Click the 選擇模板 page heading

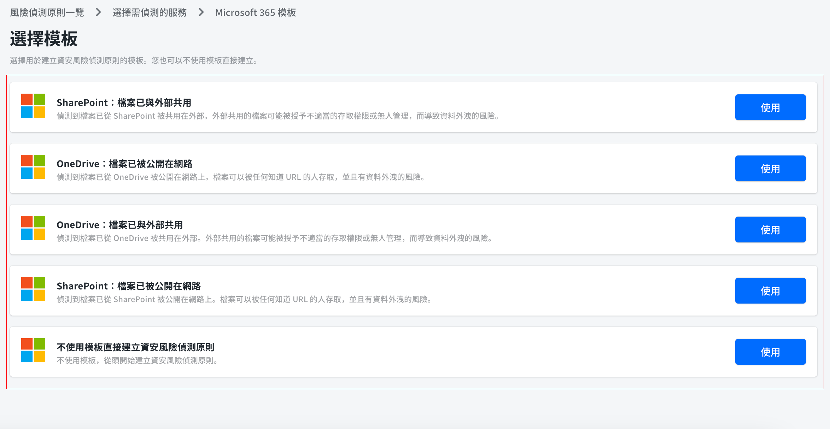(x=43, y=39)
